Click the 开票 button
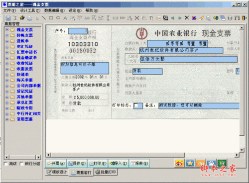The width and height of the screenshot is (249, 183). tap(56, 164)
